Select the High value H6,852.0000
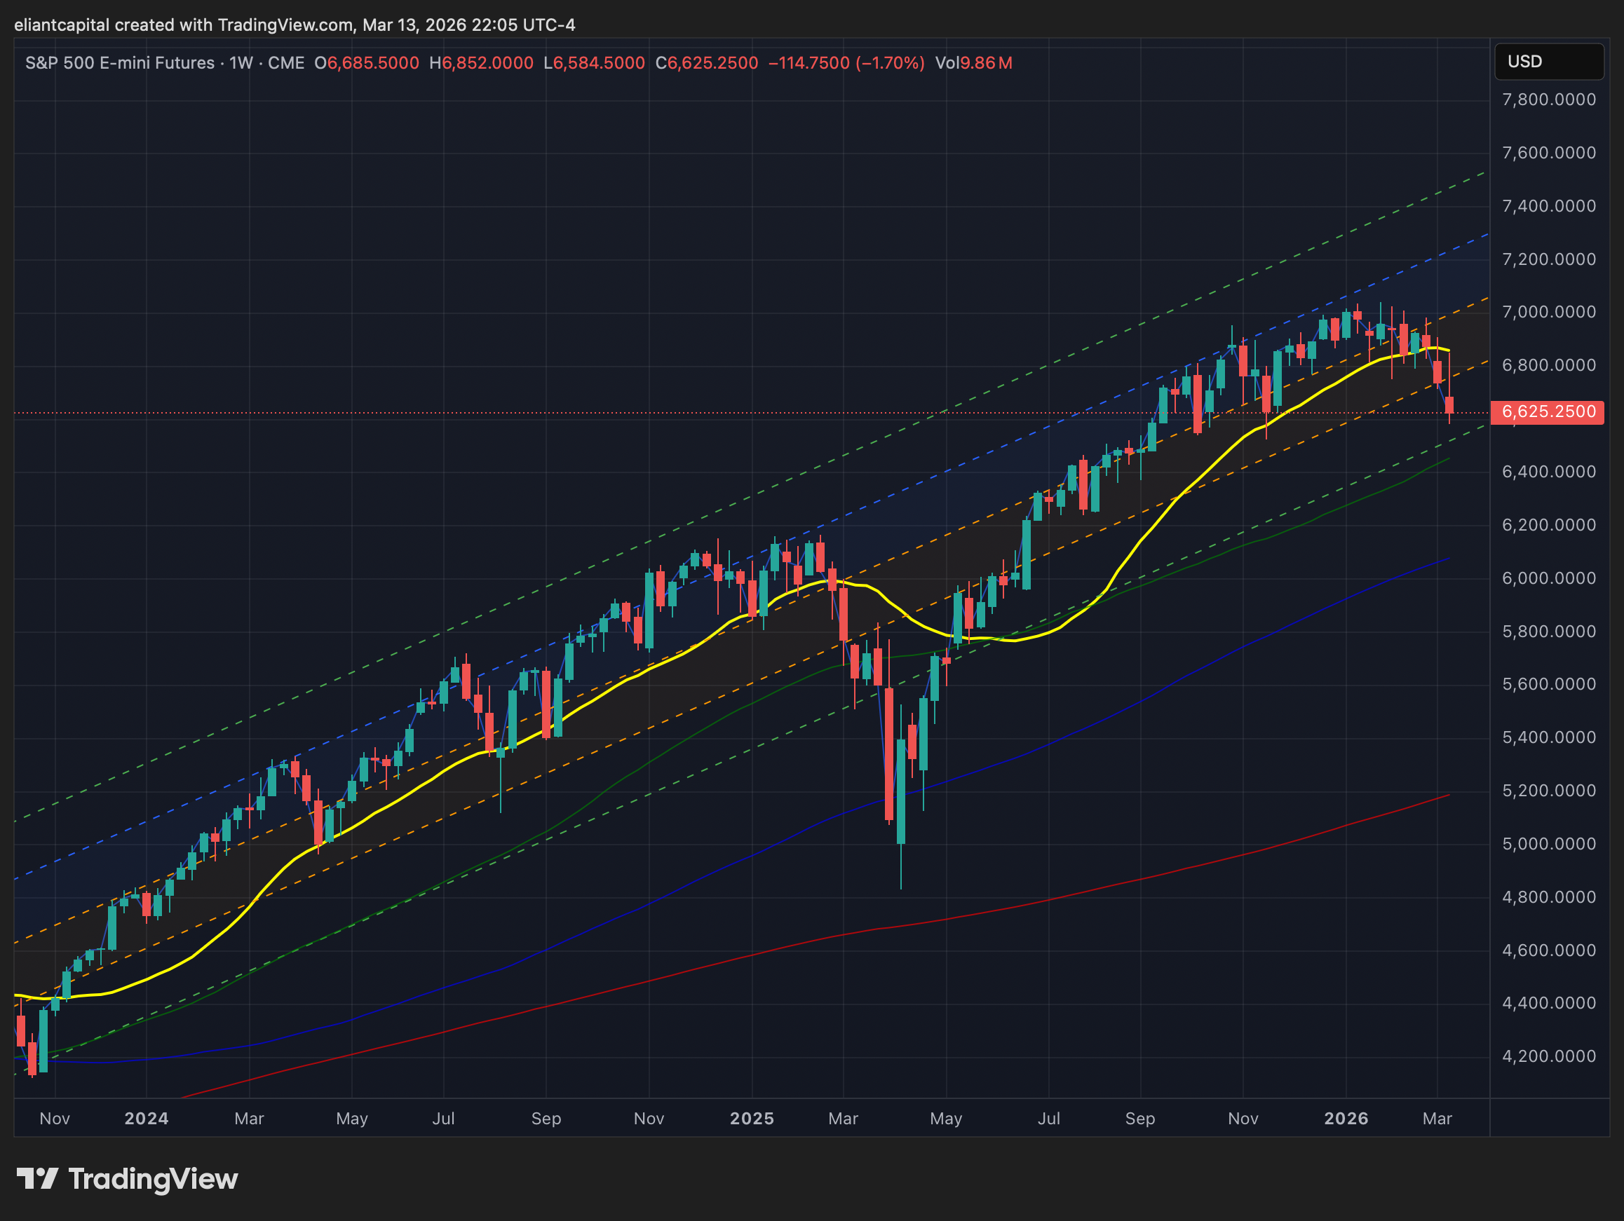The height and width of the screenshot is (1221, 1624). (481, 63)
